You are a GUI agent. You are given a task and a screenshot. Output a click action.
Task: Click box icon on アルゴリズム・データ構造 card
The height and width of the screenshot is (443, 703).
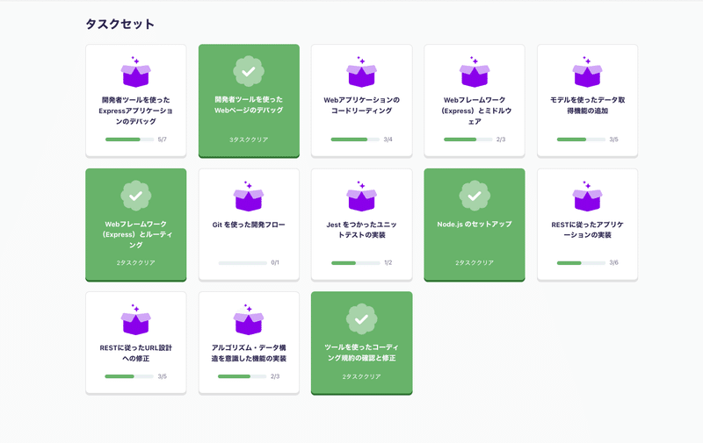pyautogui.click(x=249, y=320)
